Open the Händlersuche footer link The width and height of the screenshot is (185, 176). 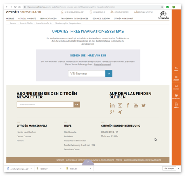[x=70, y=132]
